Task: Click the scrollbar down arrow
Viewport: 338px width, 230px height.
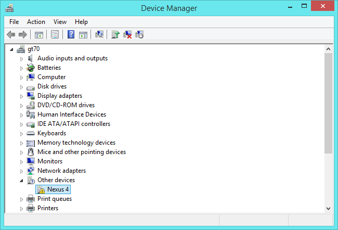Action: pos(328,208)
